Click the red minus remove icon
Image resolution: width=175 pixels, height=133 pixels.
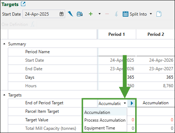click(x=107, y=14)
